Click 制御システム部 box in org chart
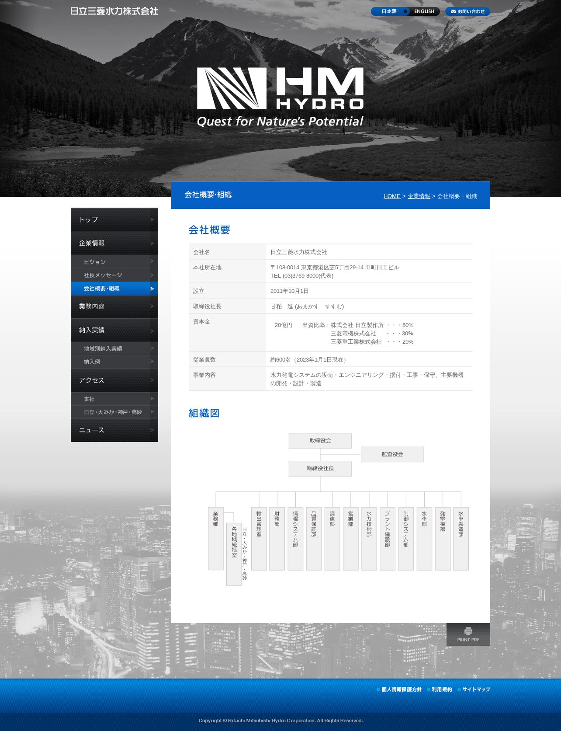 click(x=406, y=539)
